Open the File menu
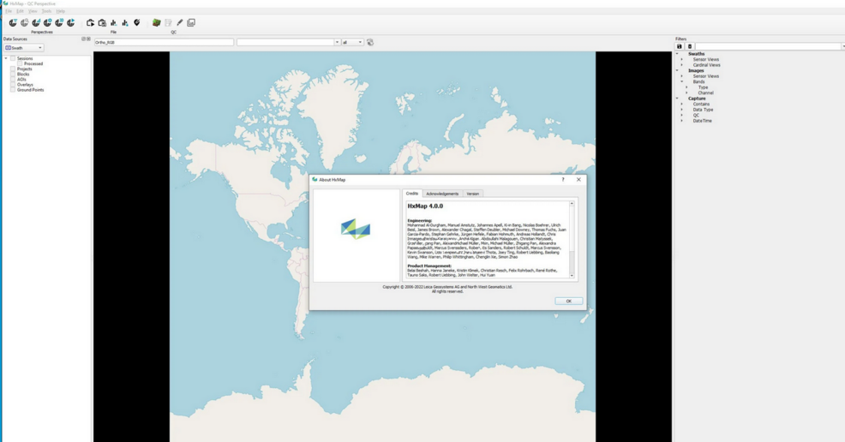This screenshot has width=845, height=442. 9,11
